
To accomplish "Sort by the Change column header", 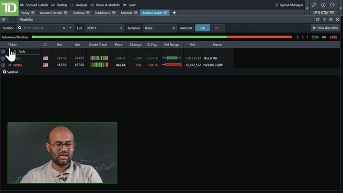I will (136, 44).
